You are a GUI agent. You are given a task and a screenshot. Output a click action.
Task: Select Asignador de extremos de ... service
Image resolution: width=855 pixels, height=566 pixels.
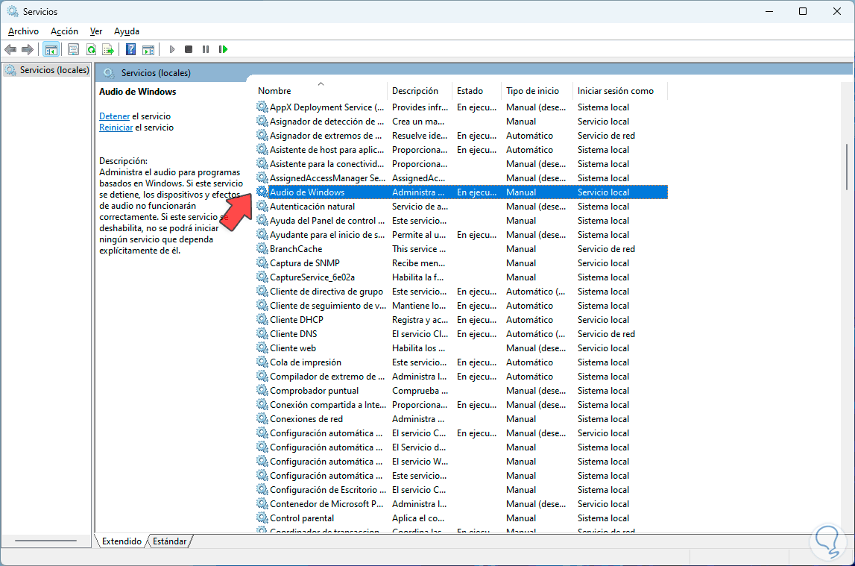click(462, 135)
